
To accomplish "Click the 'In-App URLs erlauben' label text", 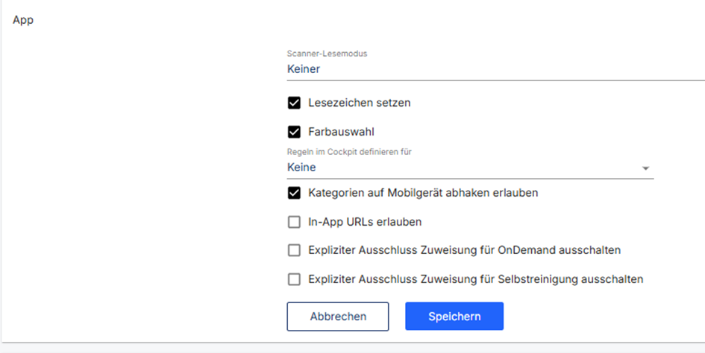I will pos(365,222).
